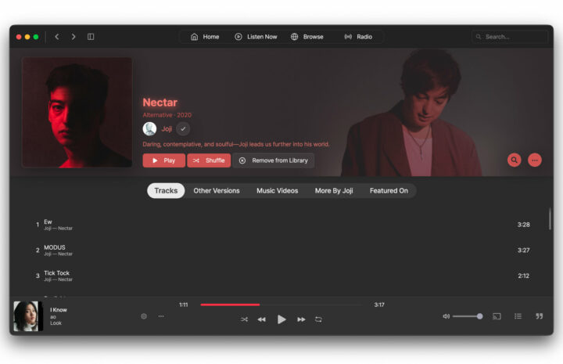The height and width of the screenshot is (364, 563).
Task: Select the Tracks tab
Action: [166, 190]
